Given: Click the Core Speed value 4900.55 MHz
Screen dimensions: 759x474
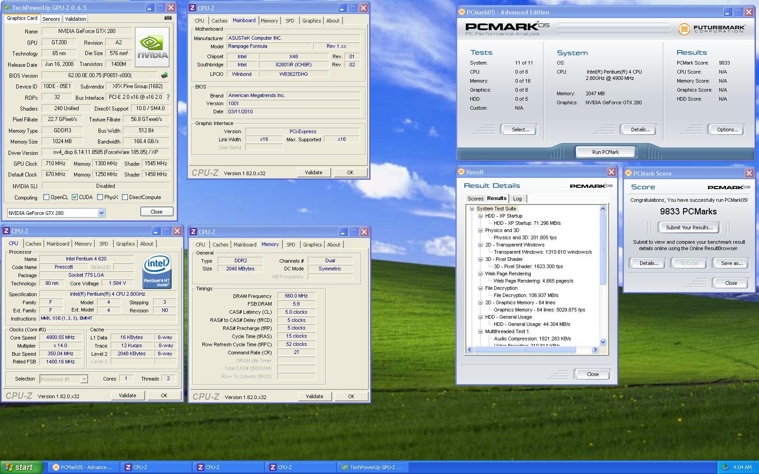Looking at the screenshot, I should coord(61,337).
